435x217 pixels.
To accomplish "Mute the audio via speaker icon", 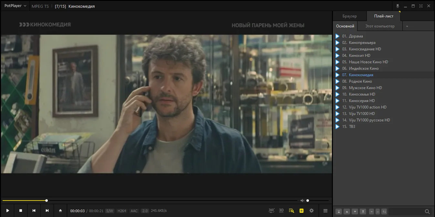I will 302,201.
